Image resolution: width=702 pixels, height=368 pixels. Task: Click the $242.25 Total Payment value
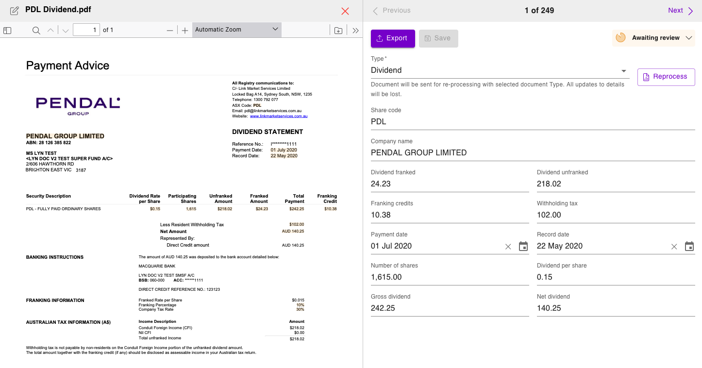(296, 209)
